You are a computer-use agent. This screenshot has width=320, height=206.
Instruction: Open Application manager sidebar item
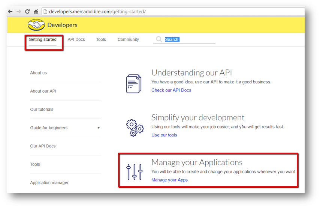tap(49, 183)
